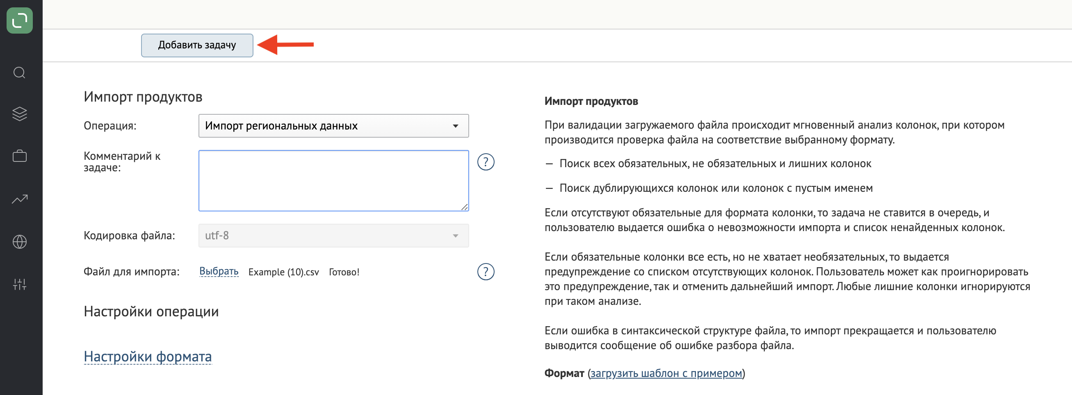Show help for import file field

486,272
